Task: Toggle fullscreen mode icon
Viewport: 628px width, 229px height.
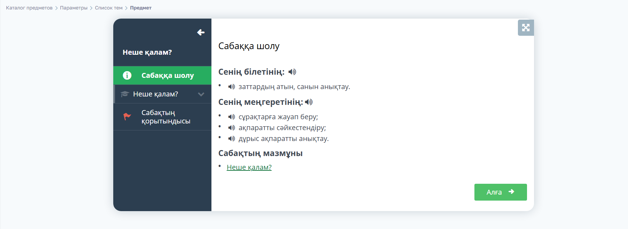Action: pos(526,28)
